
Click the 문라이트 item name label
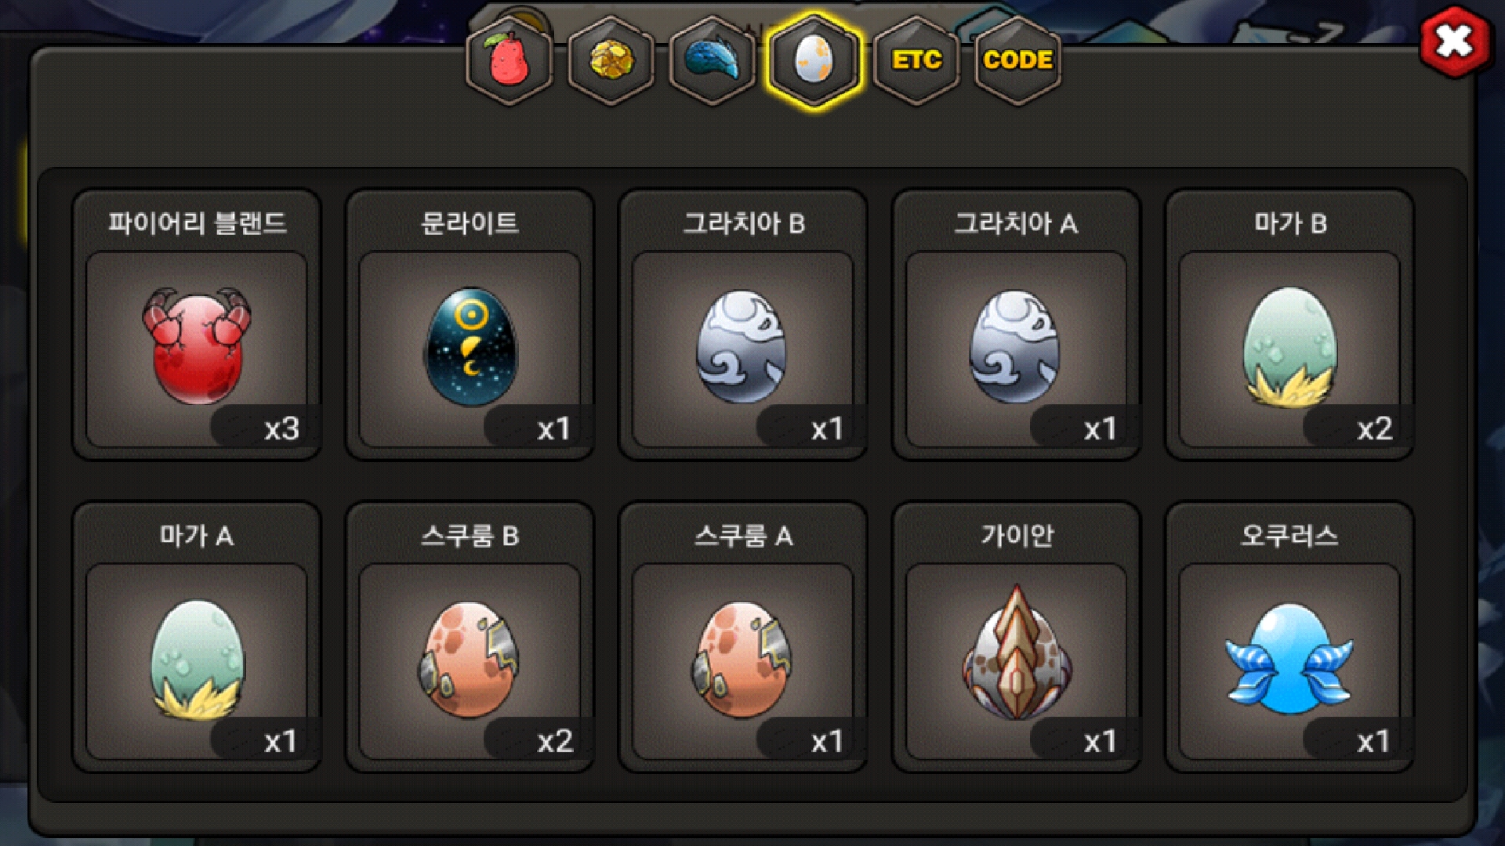[x=470, y=223]
